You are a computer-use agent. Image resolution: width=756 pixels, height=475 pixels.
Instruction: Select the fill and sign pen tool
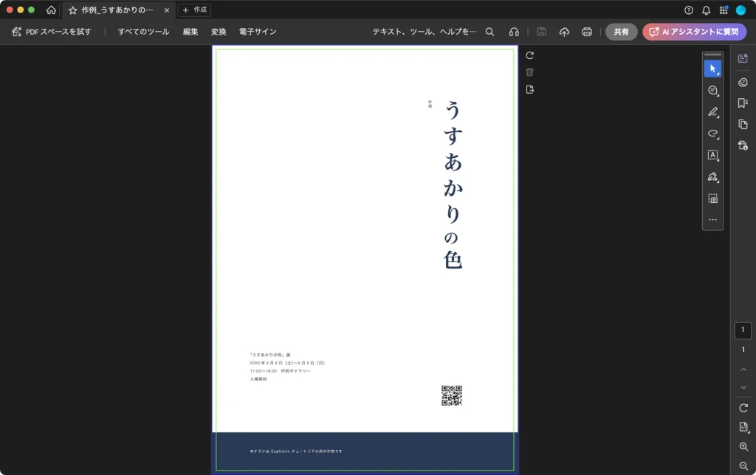click(712, 177)
